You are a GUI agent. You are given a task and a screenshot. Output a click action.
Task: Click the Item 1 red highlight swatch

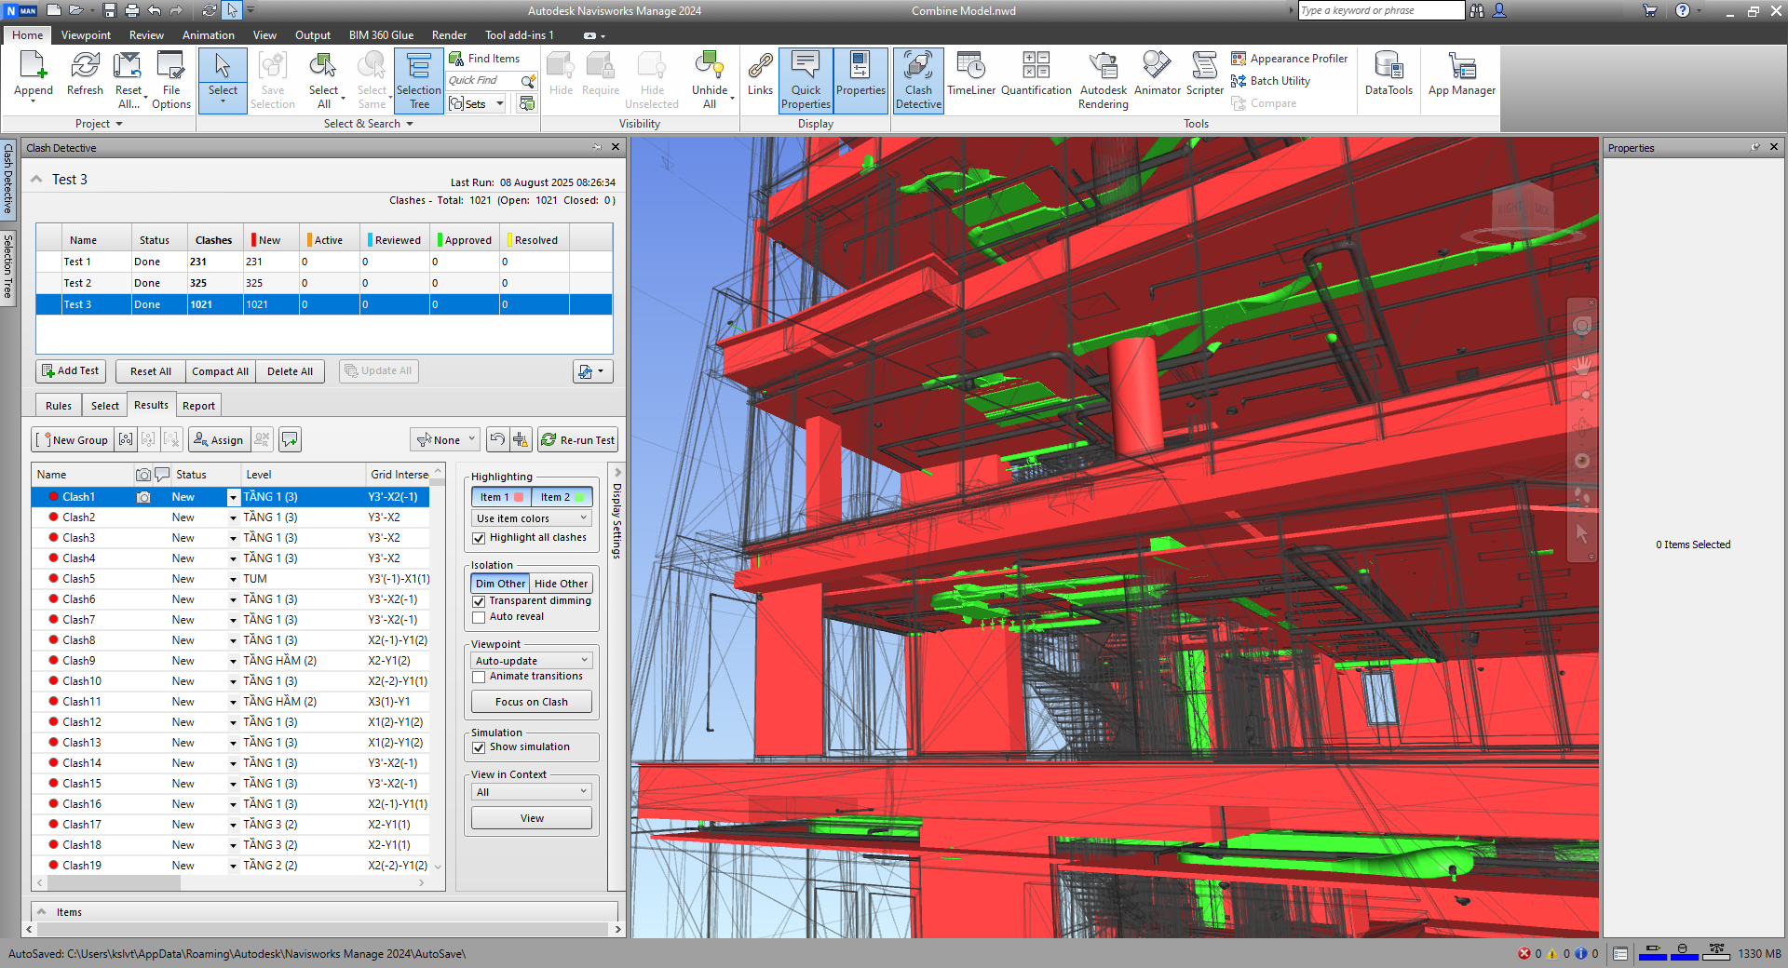coord(519,497)
